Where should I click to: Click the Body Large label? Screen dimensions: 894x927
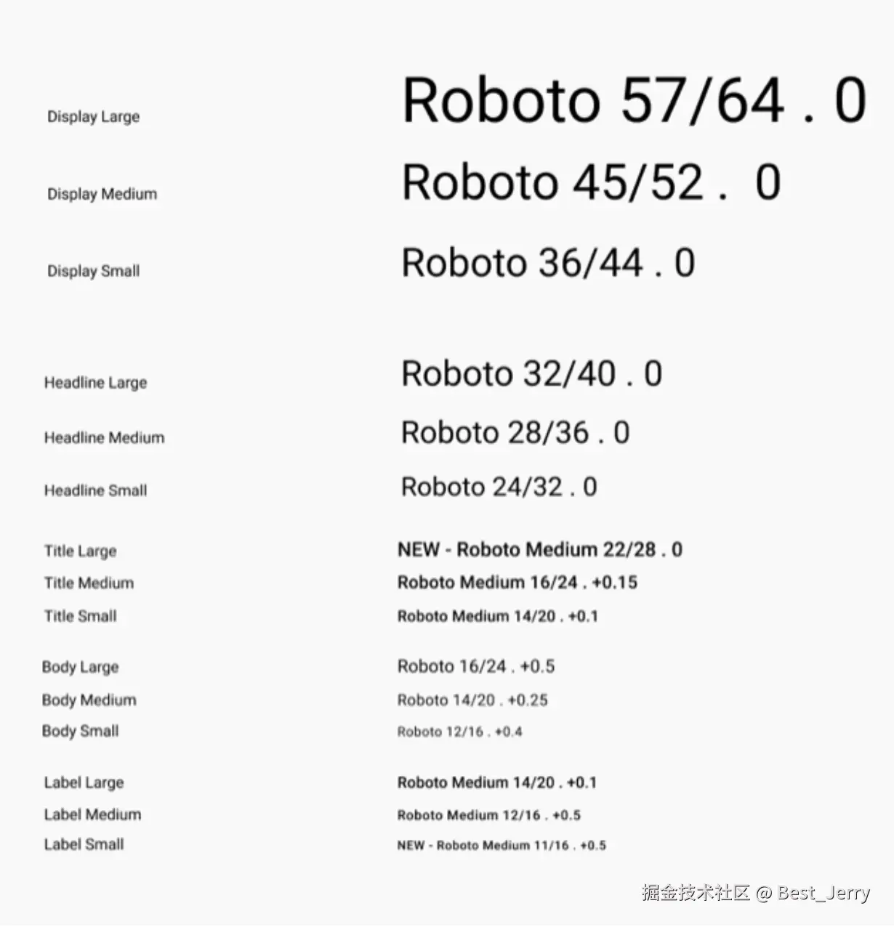pyautogui.click(x=80, y=667)
